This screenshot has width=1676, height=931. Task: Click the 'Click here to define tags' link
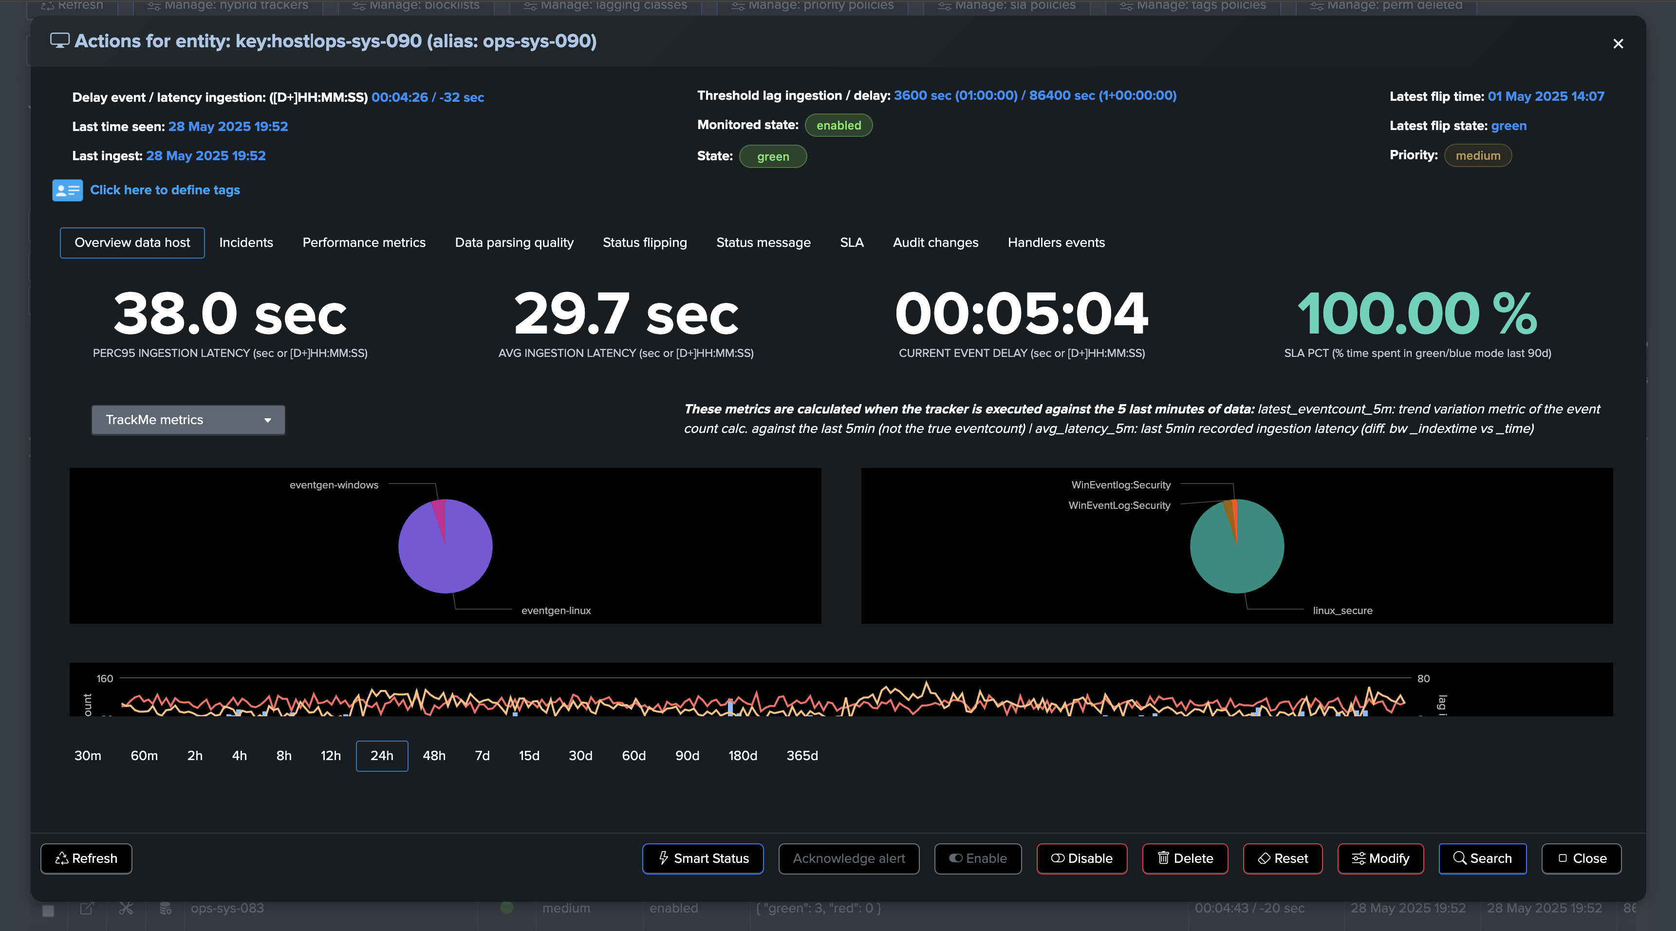click(165, 190)
